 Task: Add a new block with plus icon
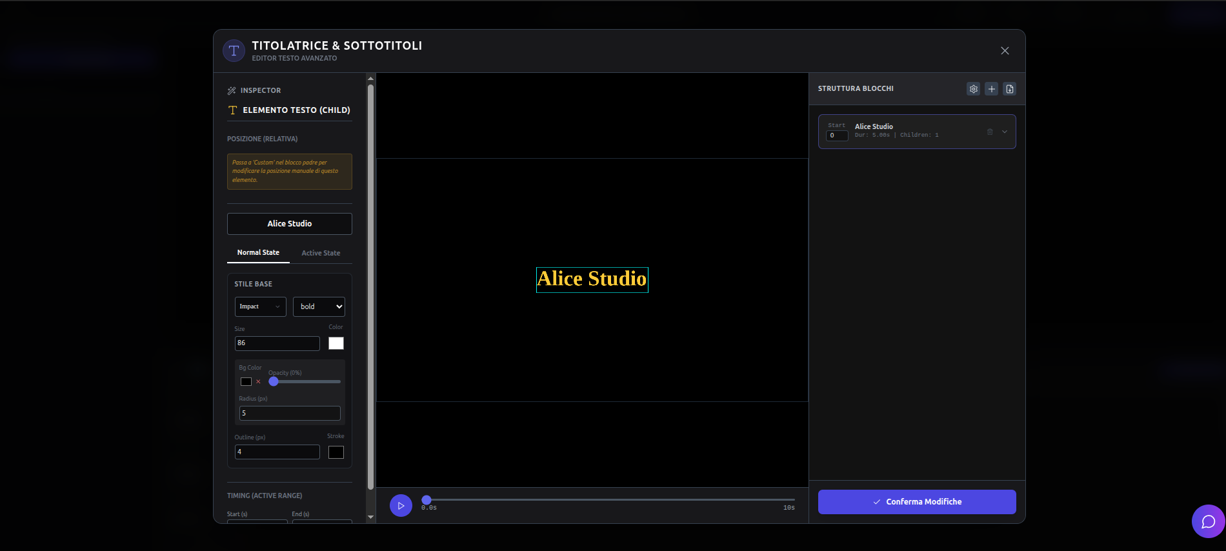coord(992,89)
